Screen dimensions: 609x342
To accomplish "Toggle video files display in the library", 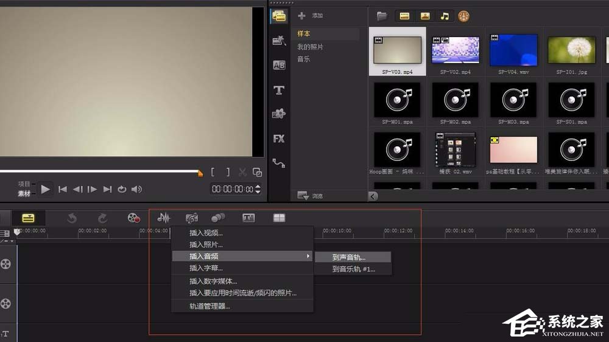I will coord(404,16).
